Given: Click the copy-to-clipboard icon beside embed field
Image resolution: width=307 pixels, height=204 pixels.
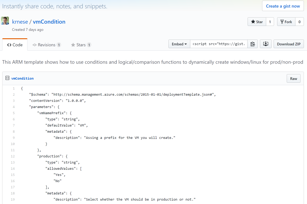Looking at the screenshot, I should pyautogui.click(x=252, y=44).
